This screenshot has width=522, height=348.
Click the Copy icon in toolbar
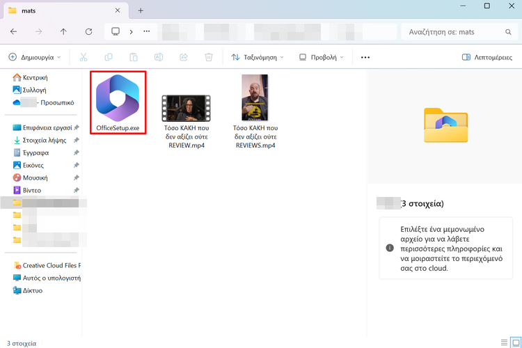[x=109, y=57]
